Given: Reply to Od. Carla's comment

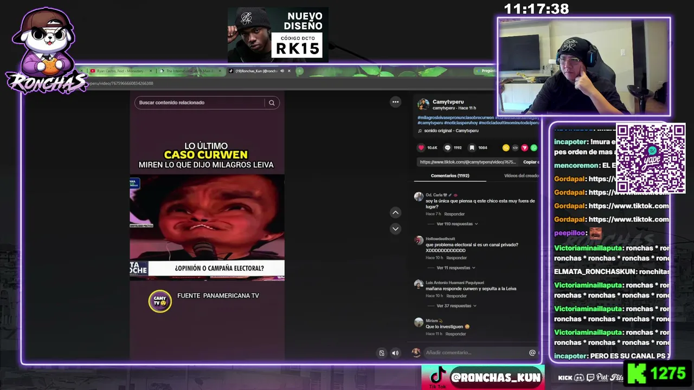Looking at the screenshot, I should (x=454, y=214).
